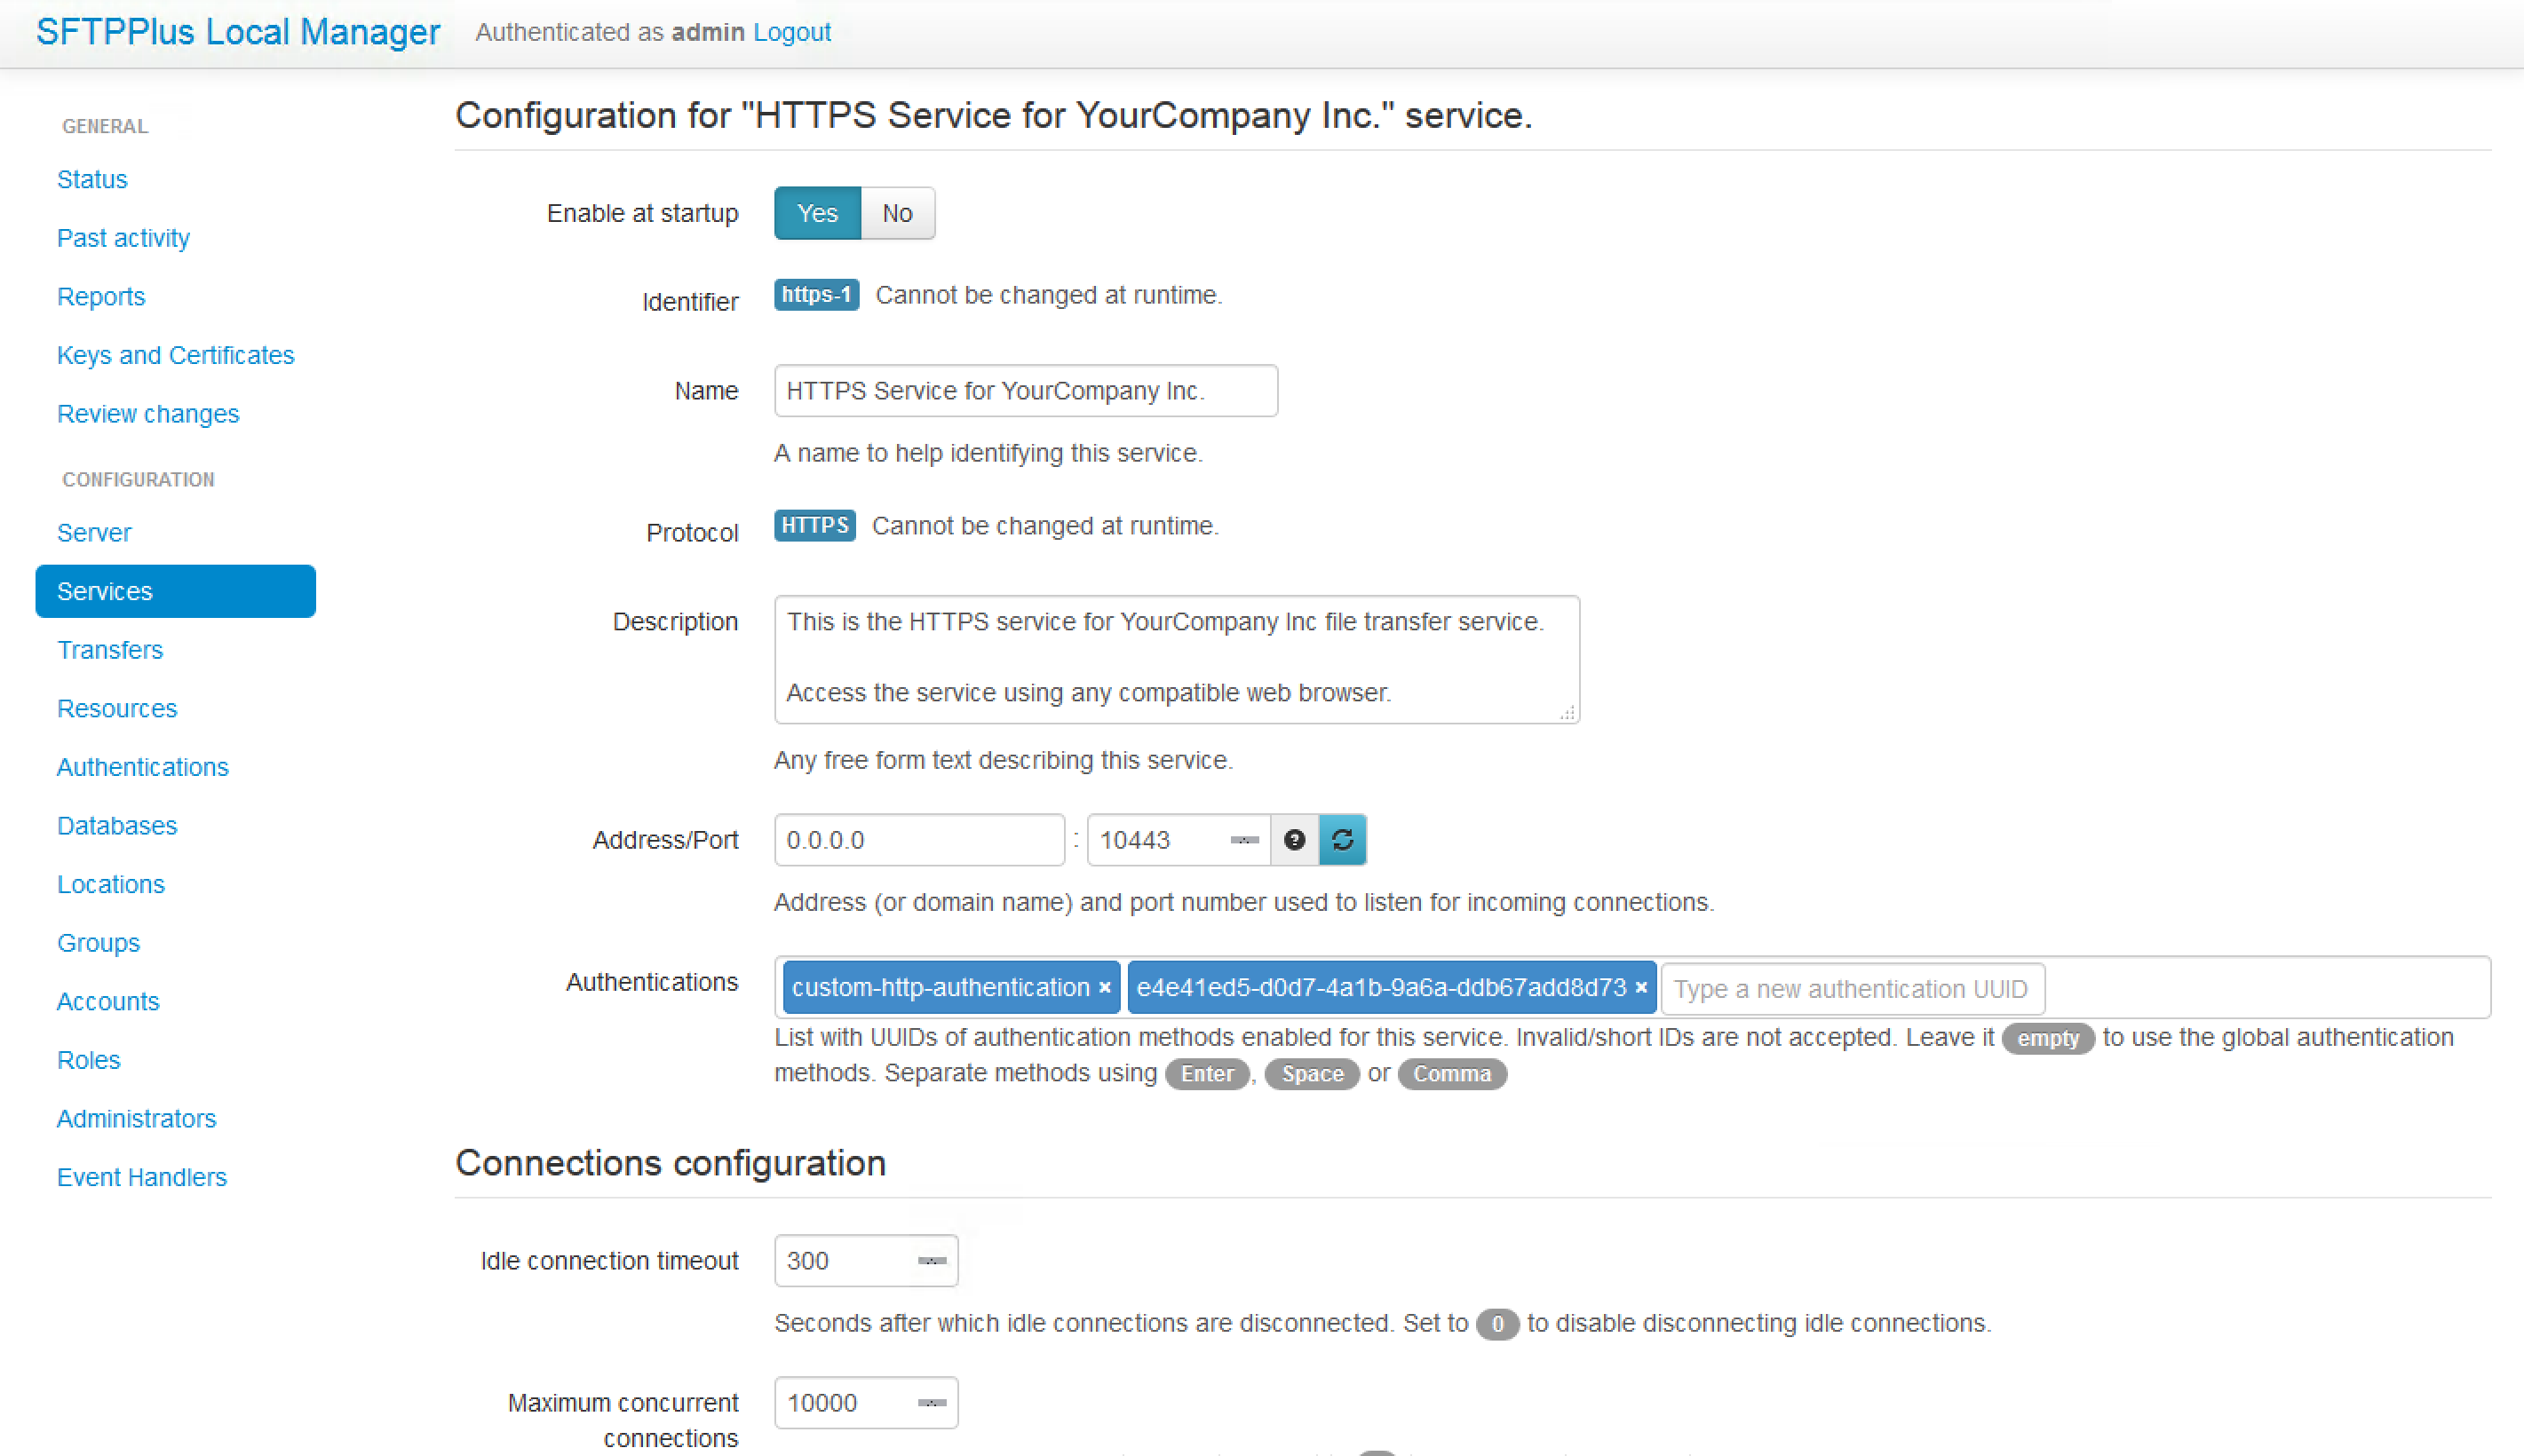Open the Review changes page
Viewport: 2524px width, 1456px height.
coord(148,414)
